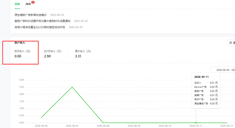This screenshot has width=235, height=128.
Task: Select the x-axis label 2026-08-06
Action: (41, 126)
